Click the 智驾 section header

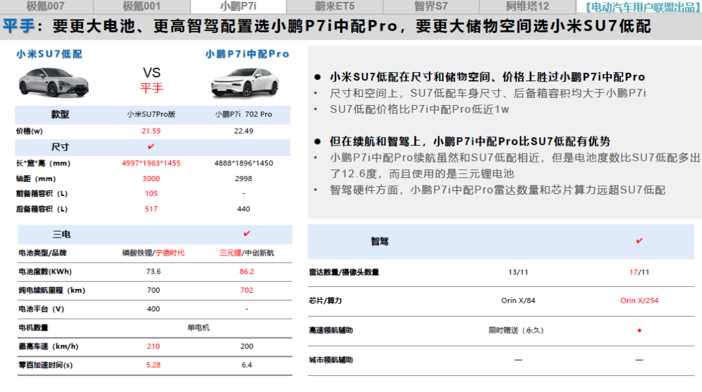380,242
